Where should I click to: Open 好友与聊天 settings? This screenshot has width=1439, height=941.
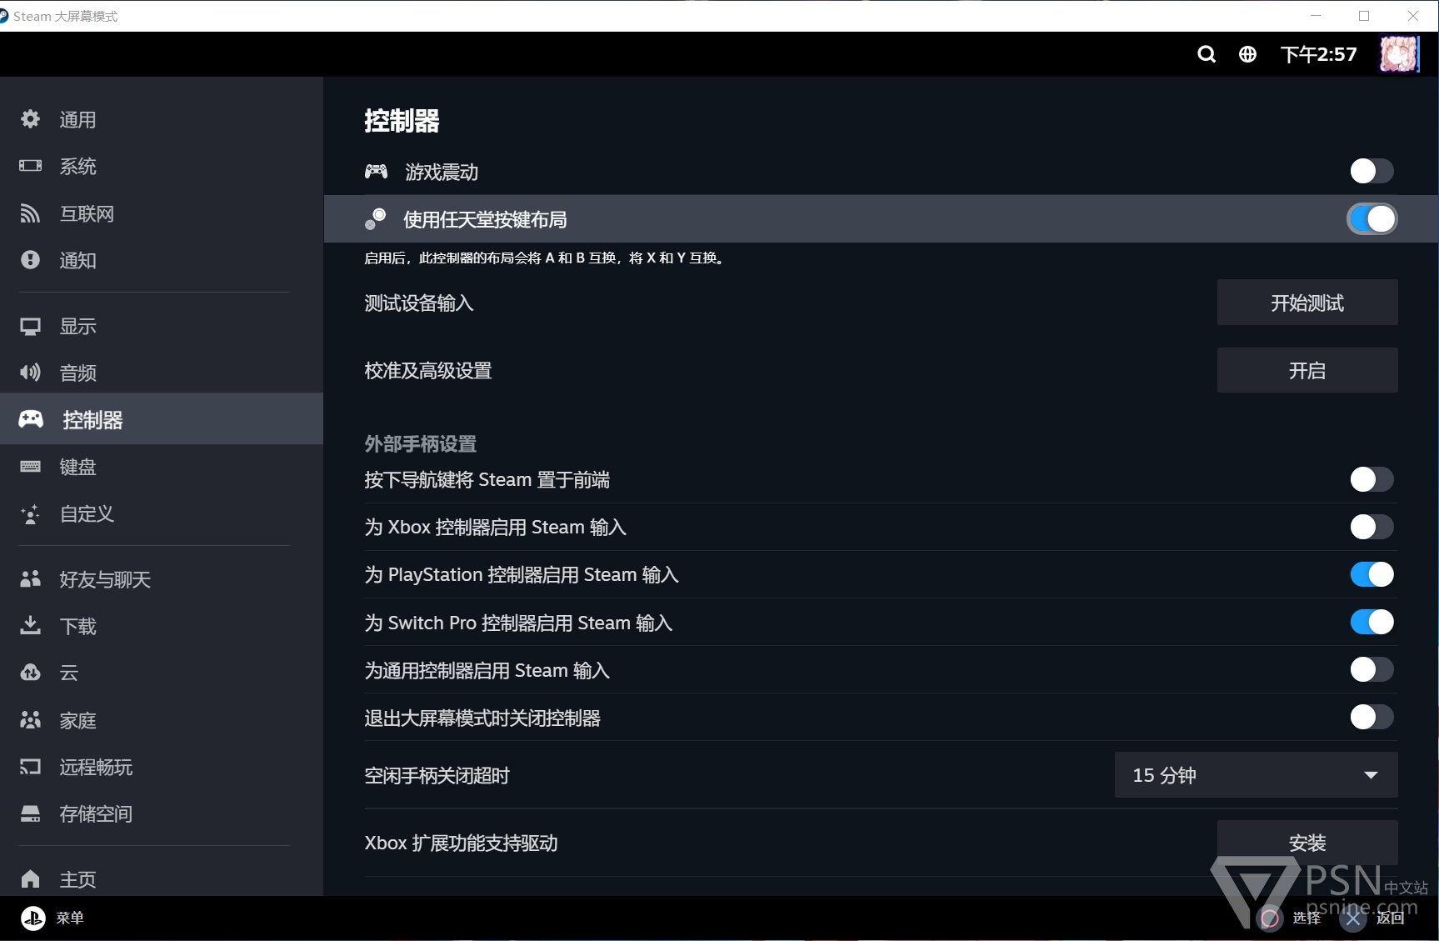pos(162,578)
